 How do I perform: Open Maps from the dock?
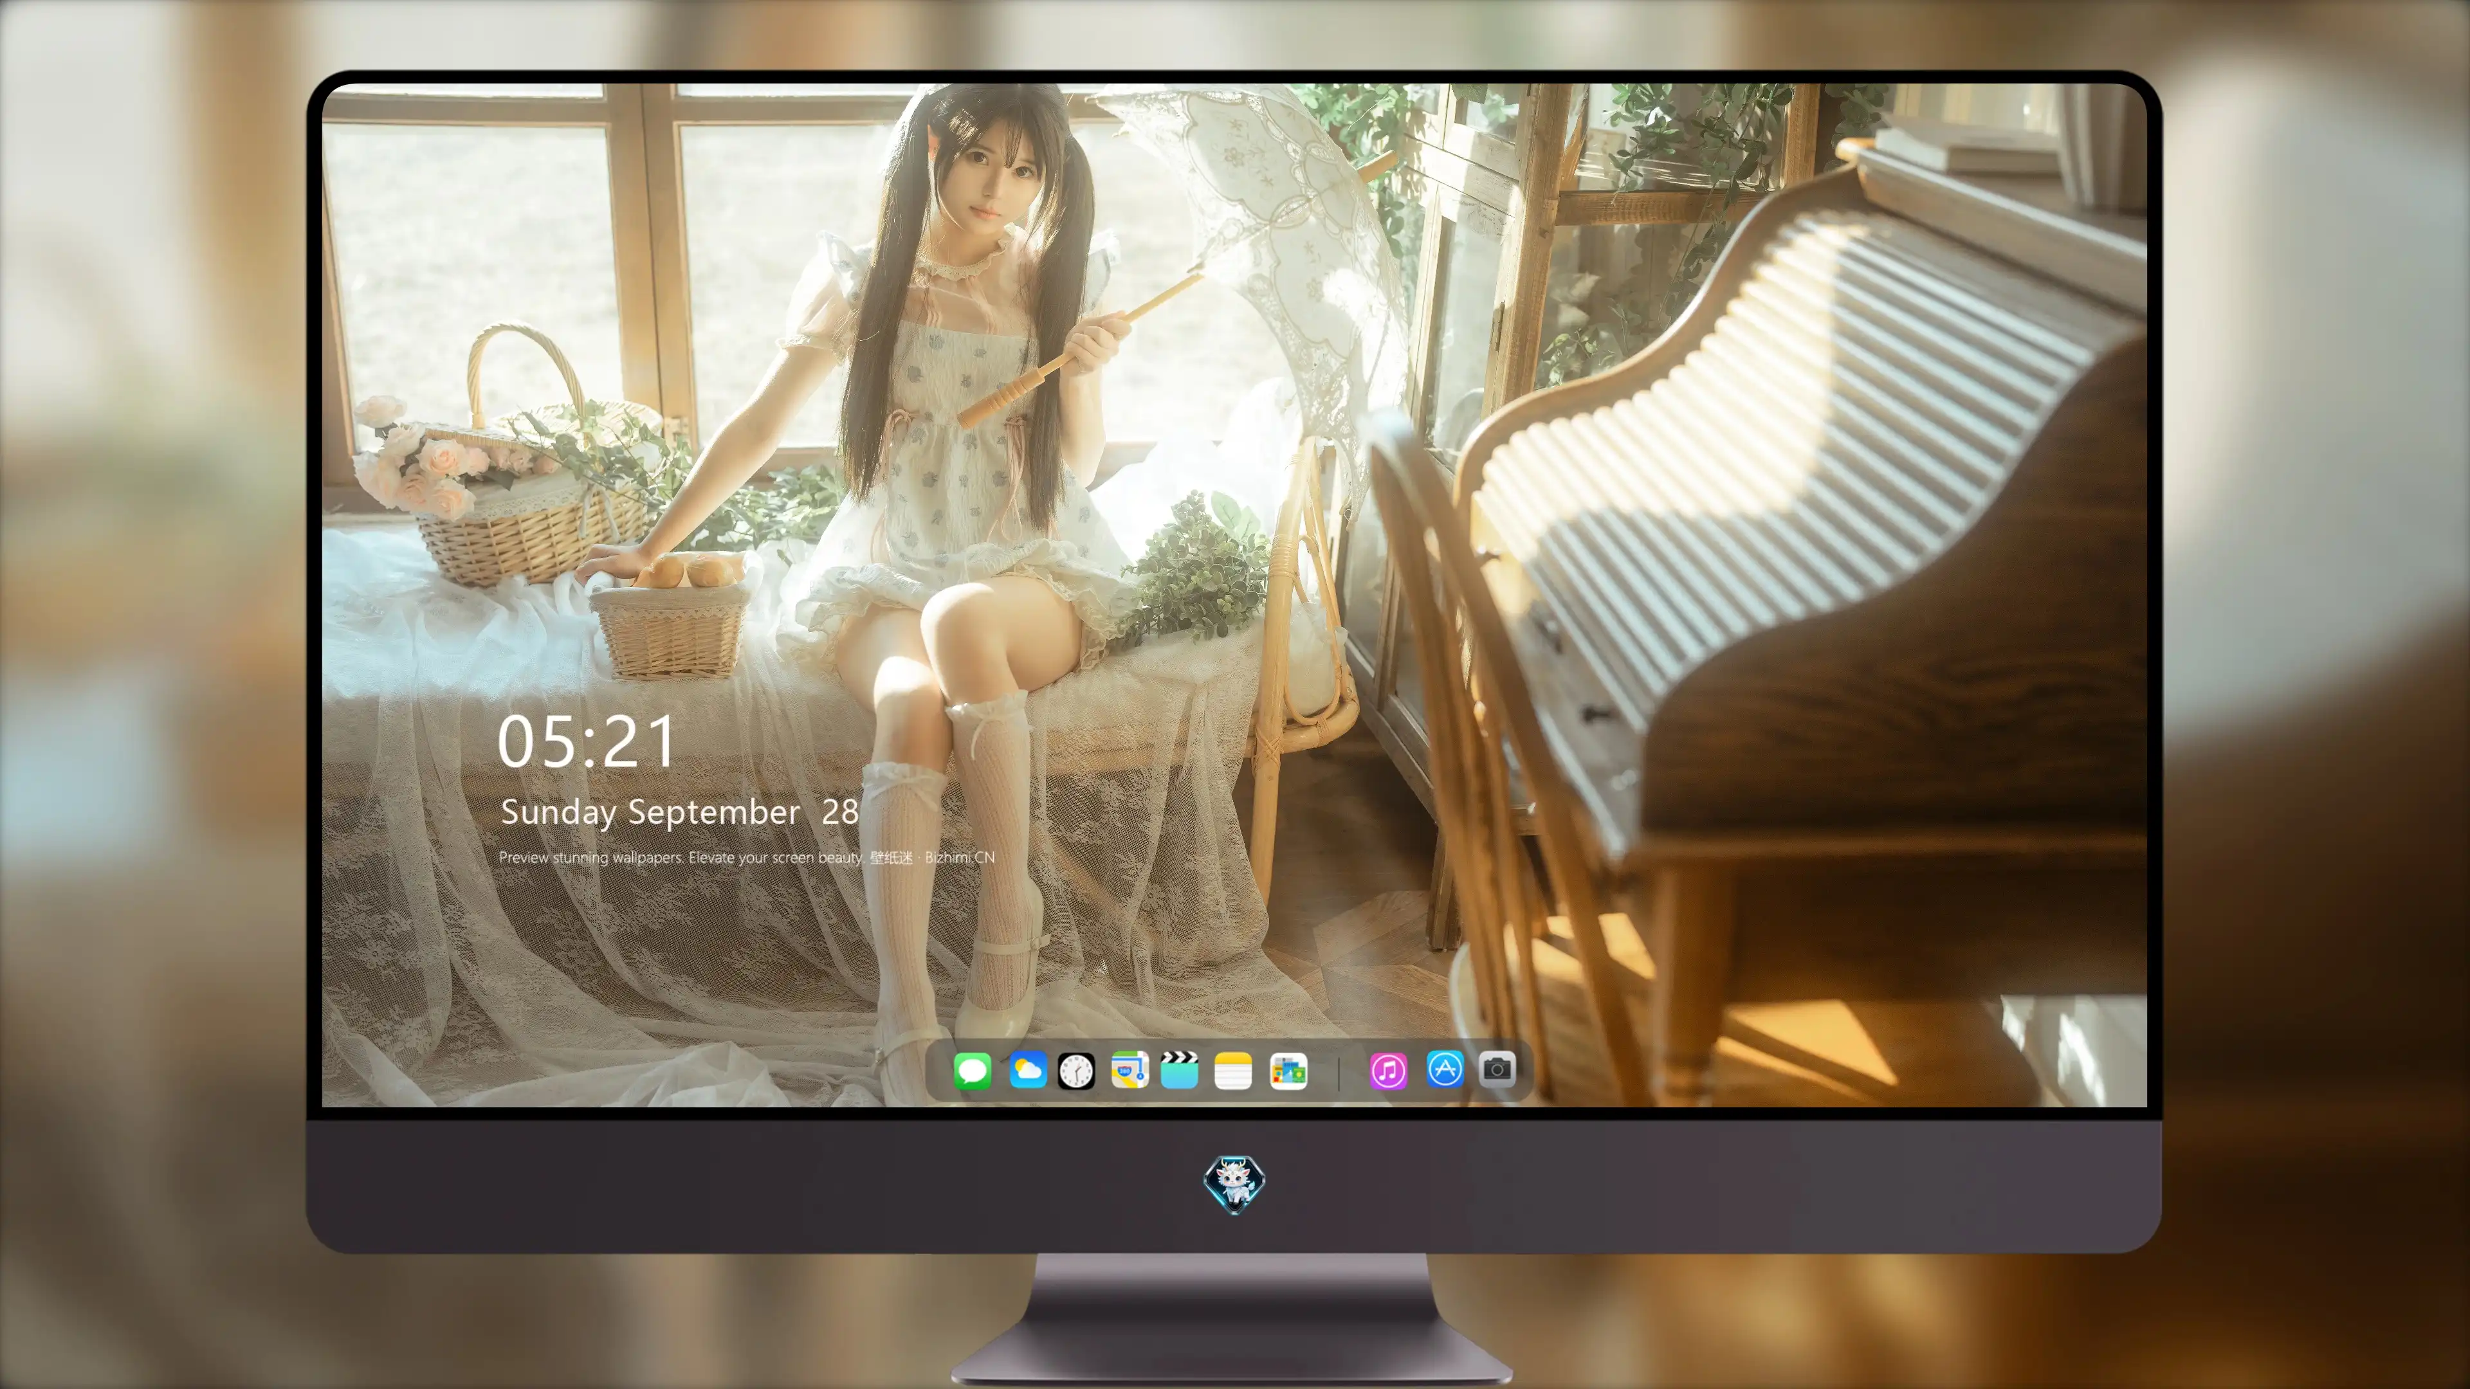pyautogui.click(x=1130, y=1070)
